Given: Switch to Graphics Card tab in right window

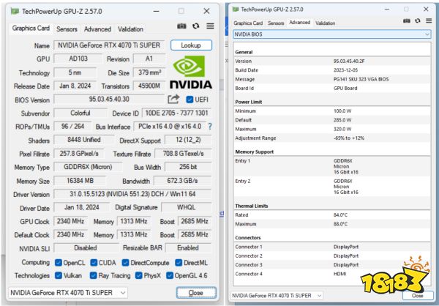Looking at the screenshot, I should pos(248,23).
